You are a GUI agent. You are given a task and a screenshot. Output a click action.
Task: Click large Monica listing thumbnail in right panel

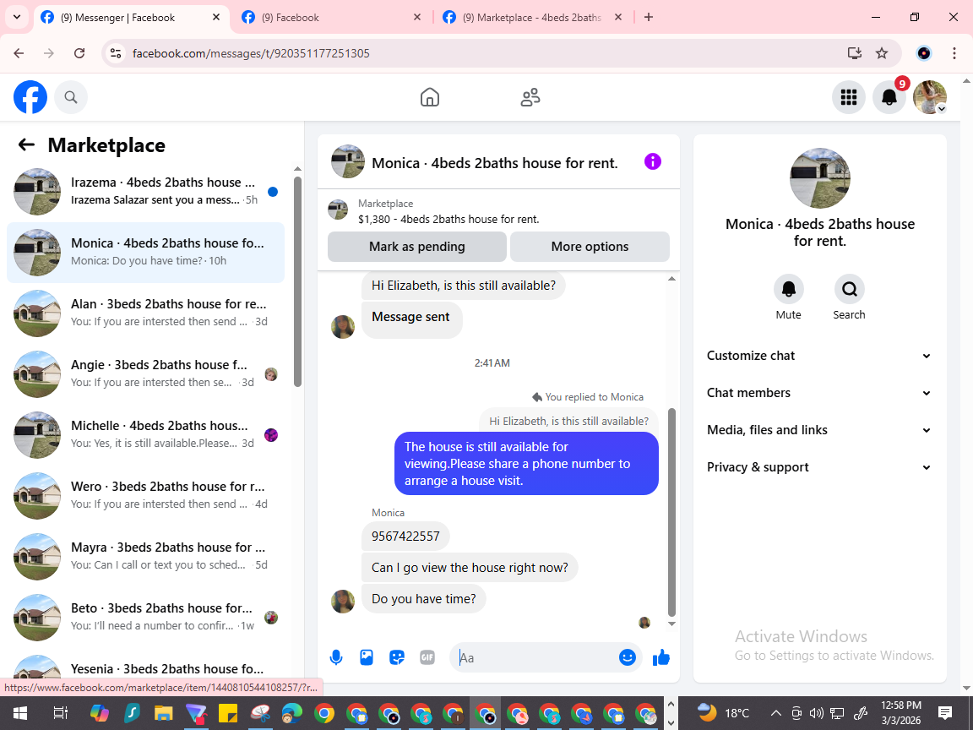(x=820, y=178)
